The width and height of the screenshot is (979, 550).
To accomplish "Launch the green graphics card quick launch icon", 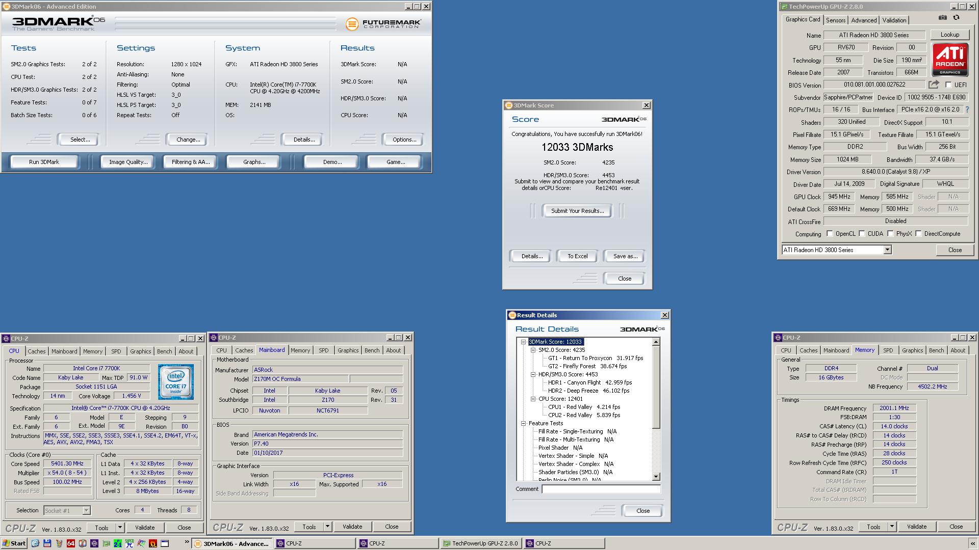I will (106, 543).
